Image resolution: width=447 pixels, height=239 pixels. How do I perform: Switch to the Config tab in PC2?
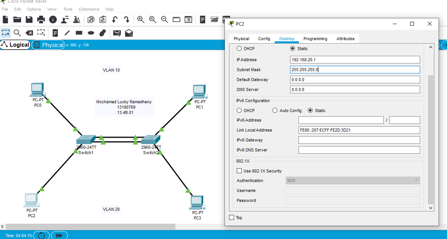click(264, 39)
